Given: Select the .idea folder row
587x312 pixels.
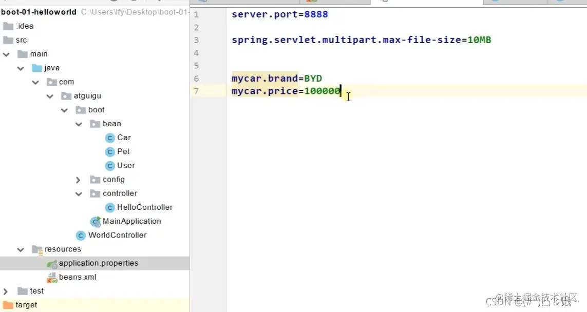Looking at the screenshot, I should coord(94,26).
